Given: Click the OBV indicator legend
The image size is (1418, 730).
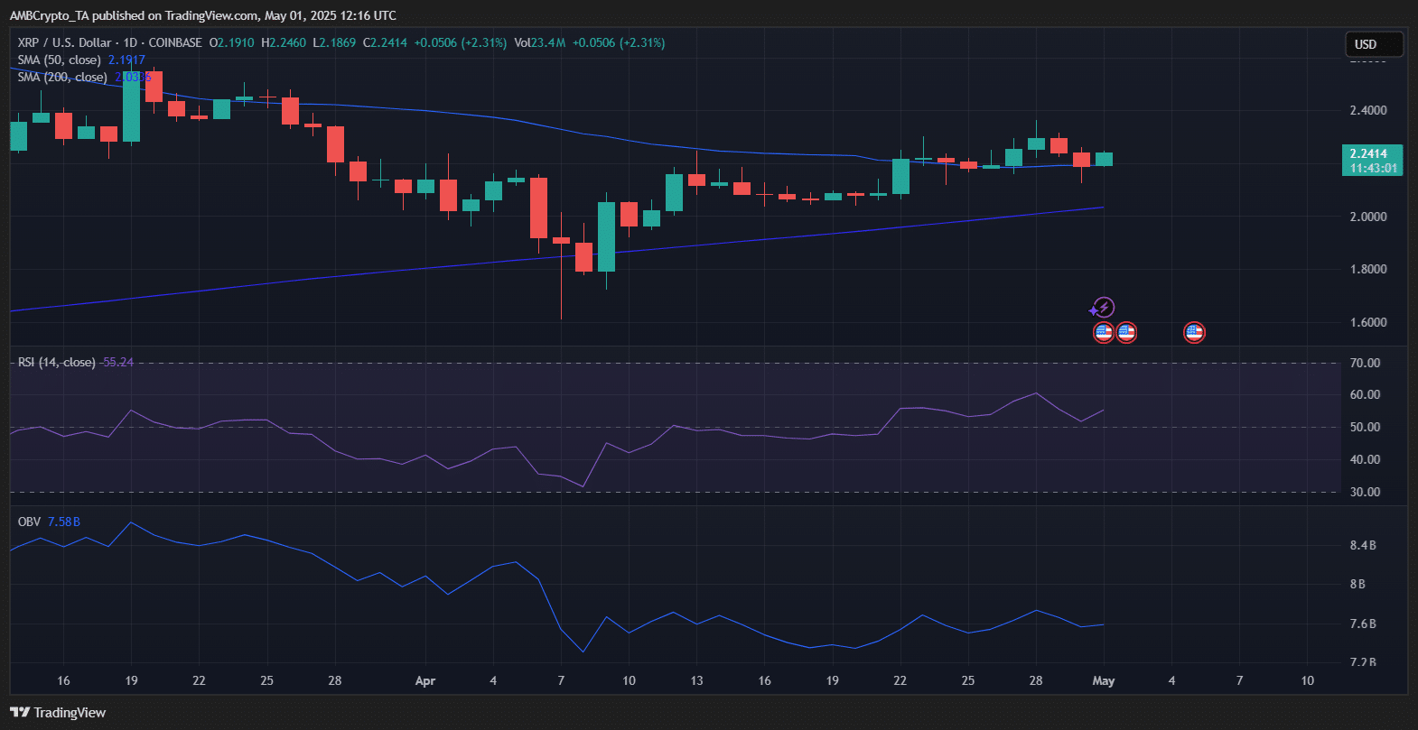Looking at the screenshot, I should click(29, 522).
